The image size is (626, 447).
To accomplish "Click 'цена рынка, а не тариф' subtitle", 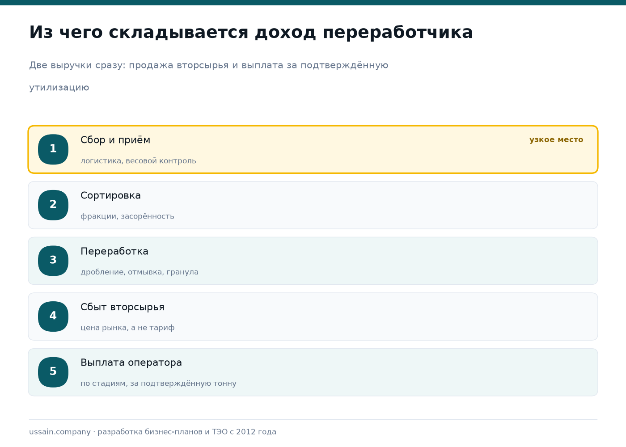I will tap(127, 328).
